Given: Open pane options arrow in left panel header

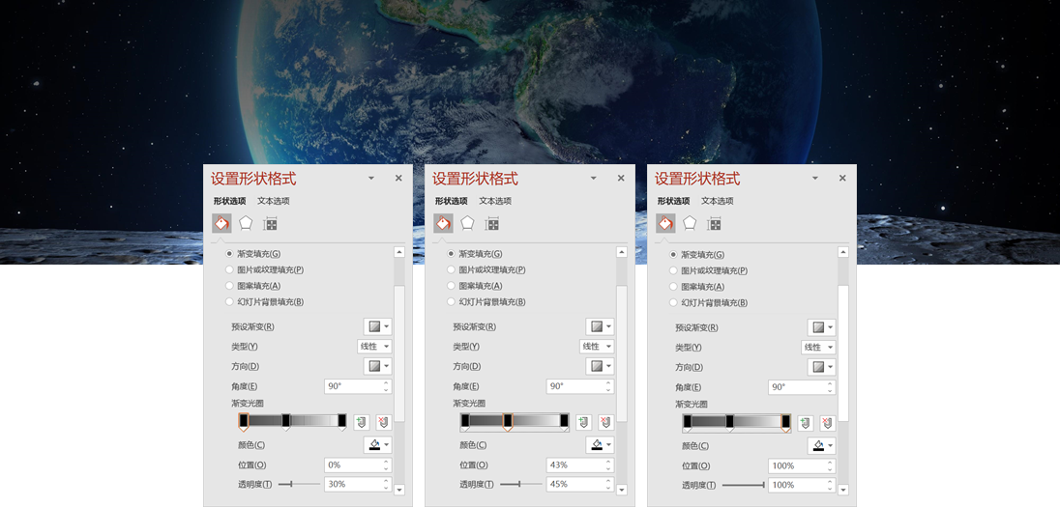Looking at the screenshot, I should [x=371, y=179].
